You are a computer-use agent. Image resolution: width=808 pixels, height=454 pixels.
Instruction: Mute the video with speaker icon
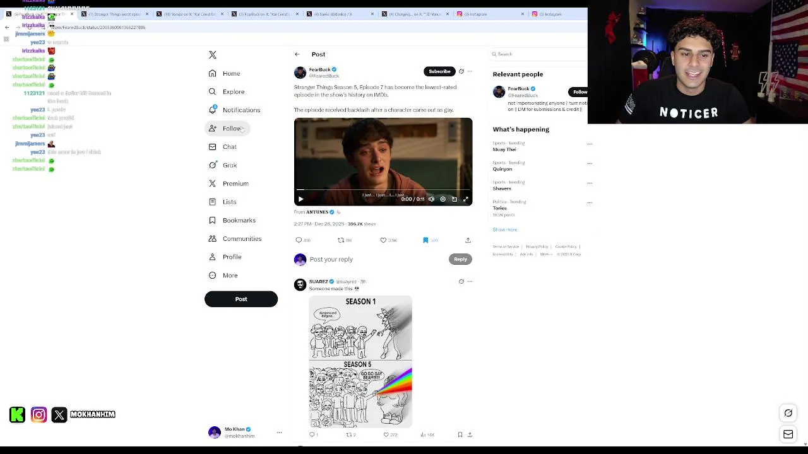click(x=431, y=199)
